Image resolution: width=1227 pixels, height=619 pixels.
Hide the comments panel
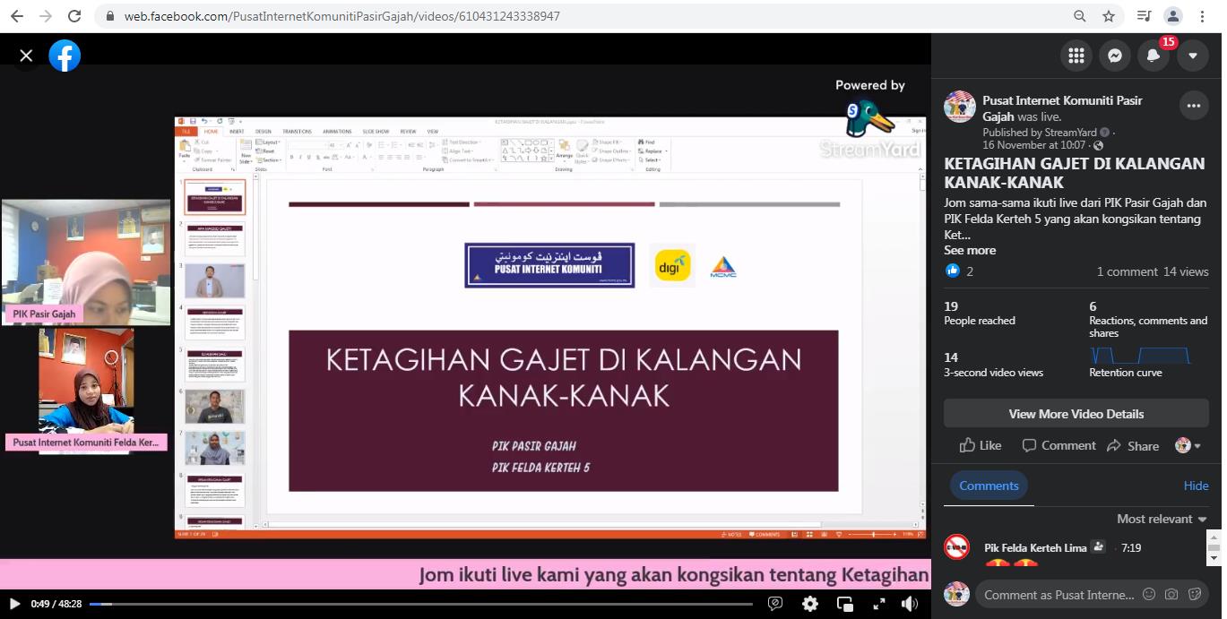pyautogui.click(x=1196, y=486)
